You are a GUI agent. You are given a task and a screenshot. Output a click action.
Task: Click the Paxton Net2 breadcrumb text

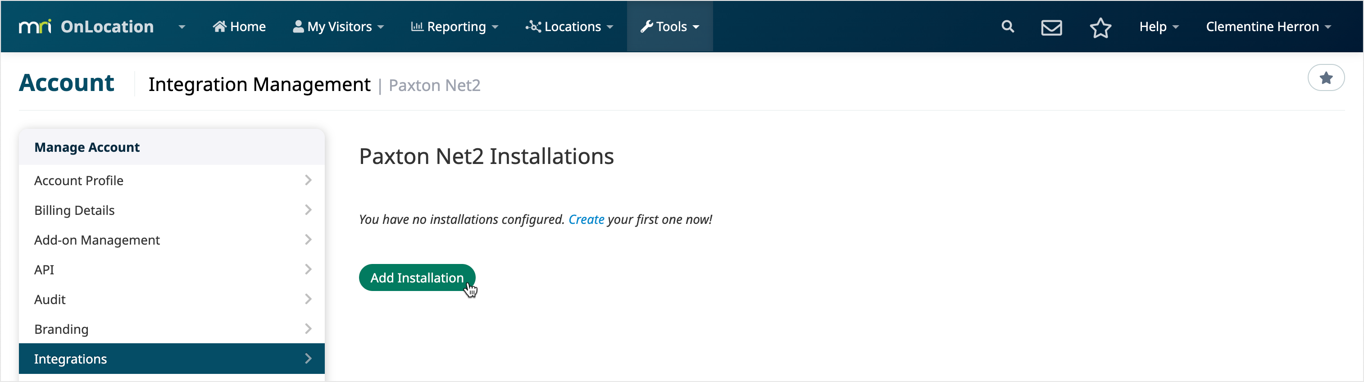434,85
